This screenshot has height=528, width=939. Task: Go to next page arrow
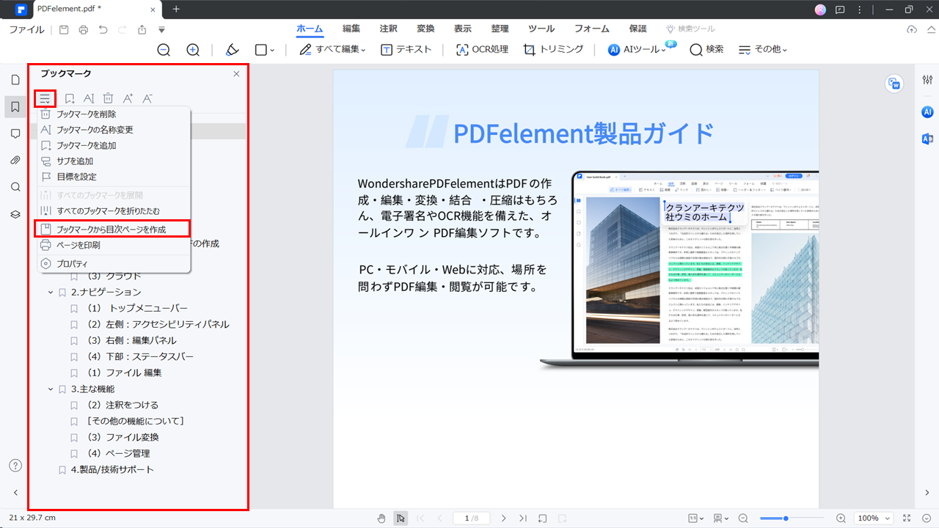point(503,518)
